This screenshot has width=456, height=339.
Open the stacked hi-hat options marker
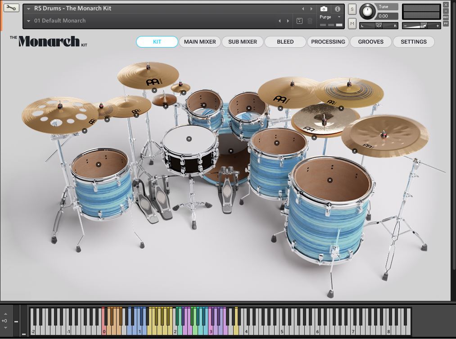314,138
